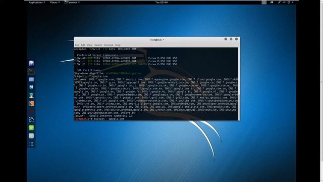Launch Burp Suite orange icon in the dock

[31, 104]
